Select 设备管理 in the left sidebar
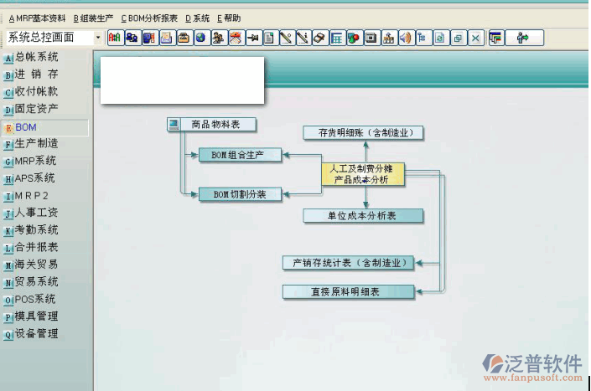 pos(36,333)
